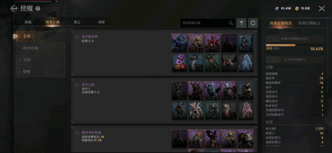Viewport: 332px width, 153px height.
Task: Open the filter funnel icon
Action: click(241, 23)
